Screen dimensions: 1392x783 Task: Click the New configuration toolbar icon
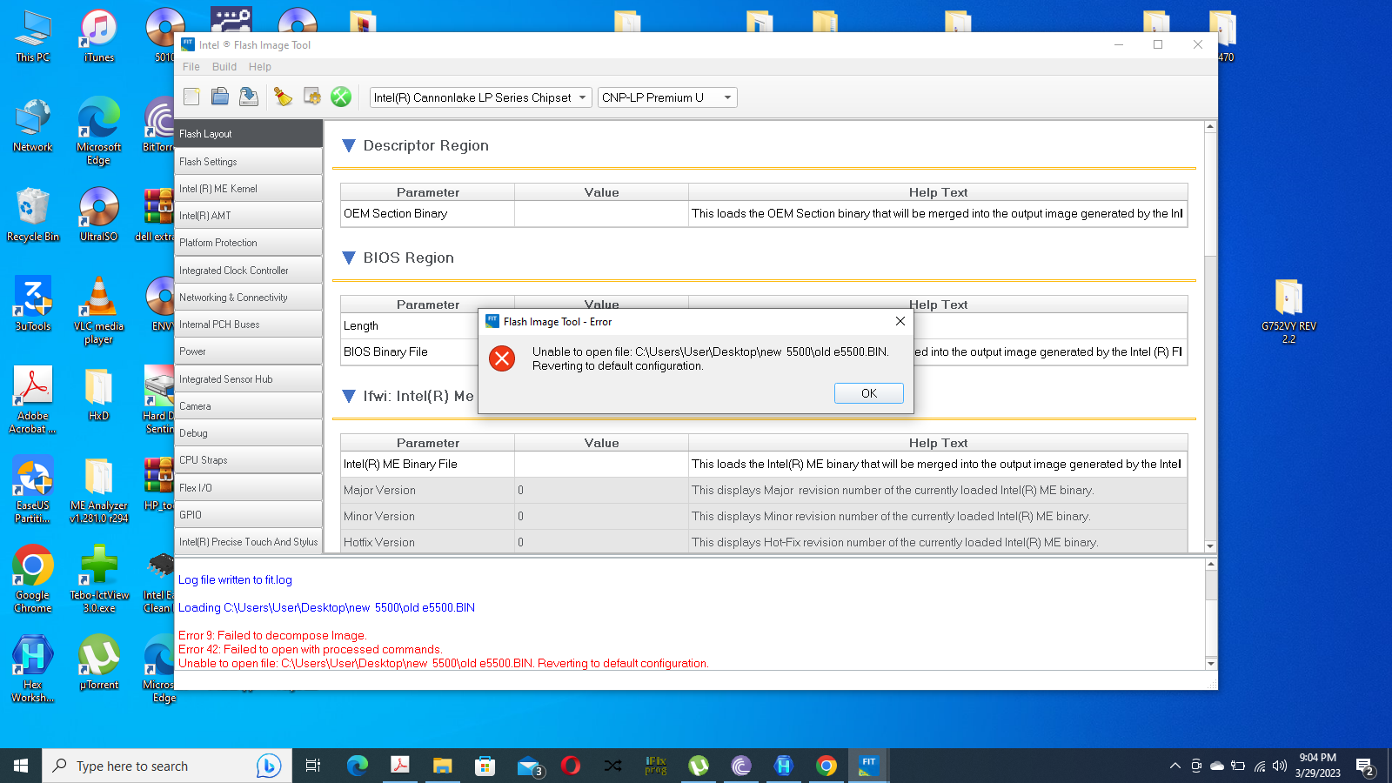191,97
